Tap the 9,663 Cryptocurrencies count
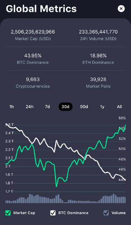Image resolution: width=131 pixels, height=225 pixels. click(33, 79)
